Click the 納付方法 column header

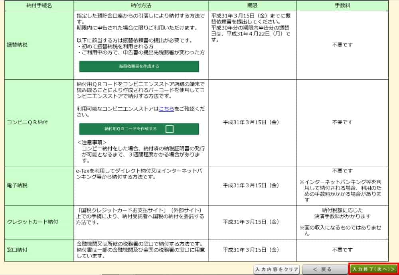click(x=141, y=6)
